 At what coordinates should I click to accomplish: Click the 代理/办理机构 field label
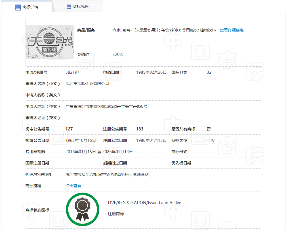click(x=38, y=174)
